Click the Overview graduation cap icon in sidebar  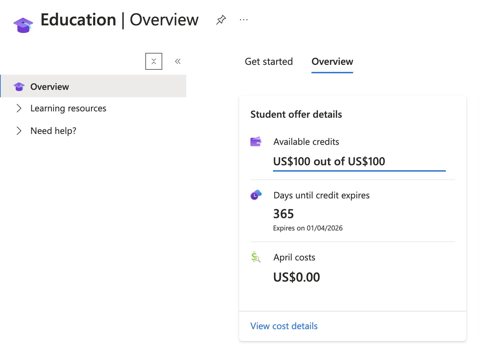pyautogui.click(x=19, y=86)
